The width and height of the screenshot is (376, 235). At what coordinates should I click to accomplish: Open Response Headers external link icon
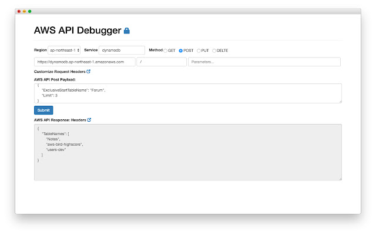tap(89, 120)
